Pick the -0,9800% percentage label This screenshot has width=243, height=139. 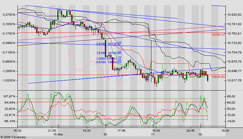(x=9, y=62)
